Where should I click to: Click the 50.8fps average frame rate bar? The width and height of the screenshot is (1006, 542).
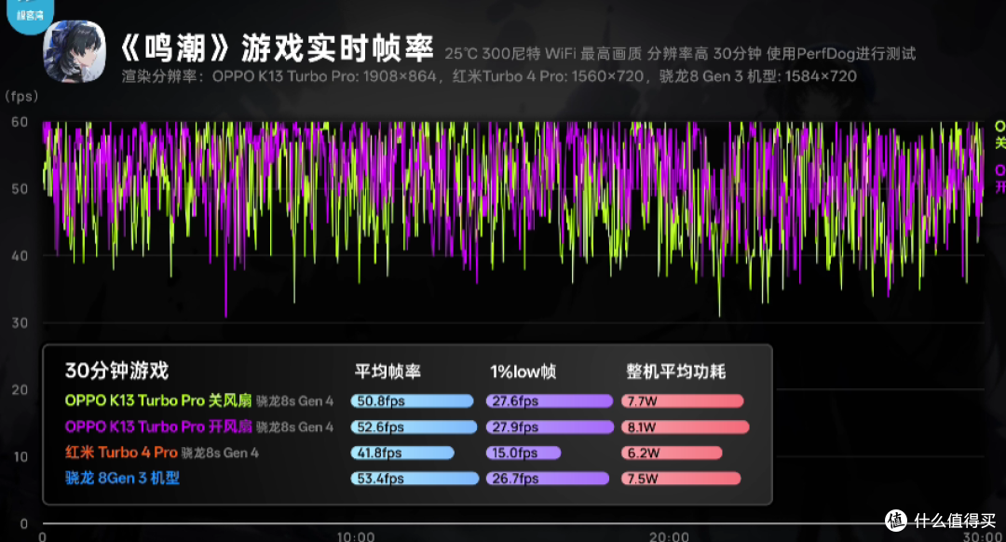pos(412,400)
